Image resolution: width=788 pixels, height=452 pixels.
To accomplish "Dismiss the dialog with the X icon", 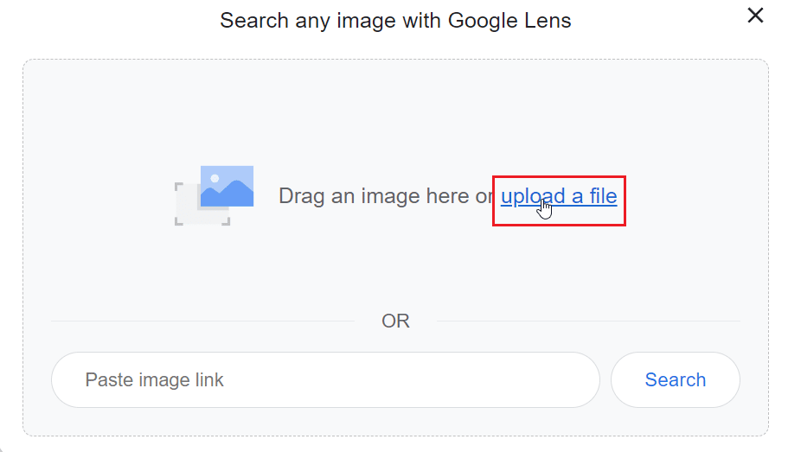I will pos(755,16).
